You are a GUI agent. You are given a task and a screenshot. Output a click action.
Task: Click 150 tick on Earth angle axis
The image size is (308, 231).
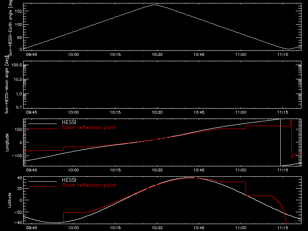tap(18, 11)
